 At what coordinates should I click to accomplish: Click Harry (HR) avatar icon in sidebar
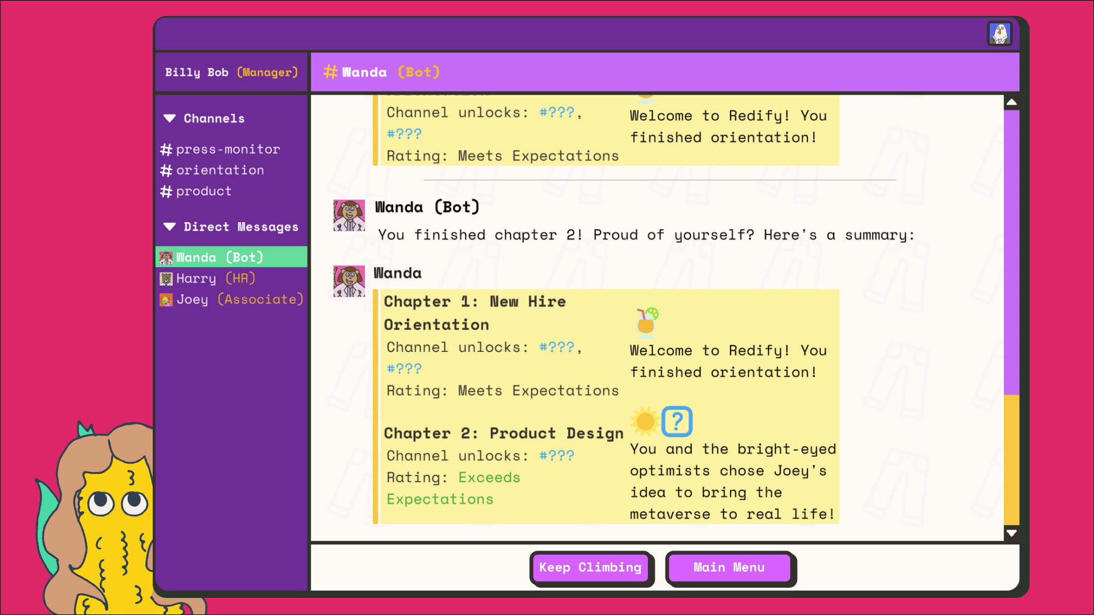point(166,278)
